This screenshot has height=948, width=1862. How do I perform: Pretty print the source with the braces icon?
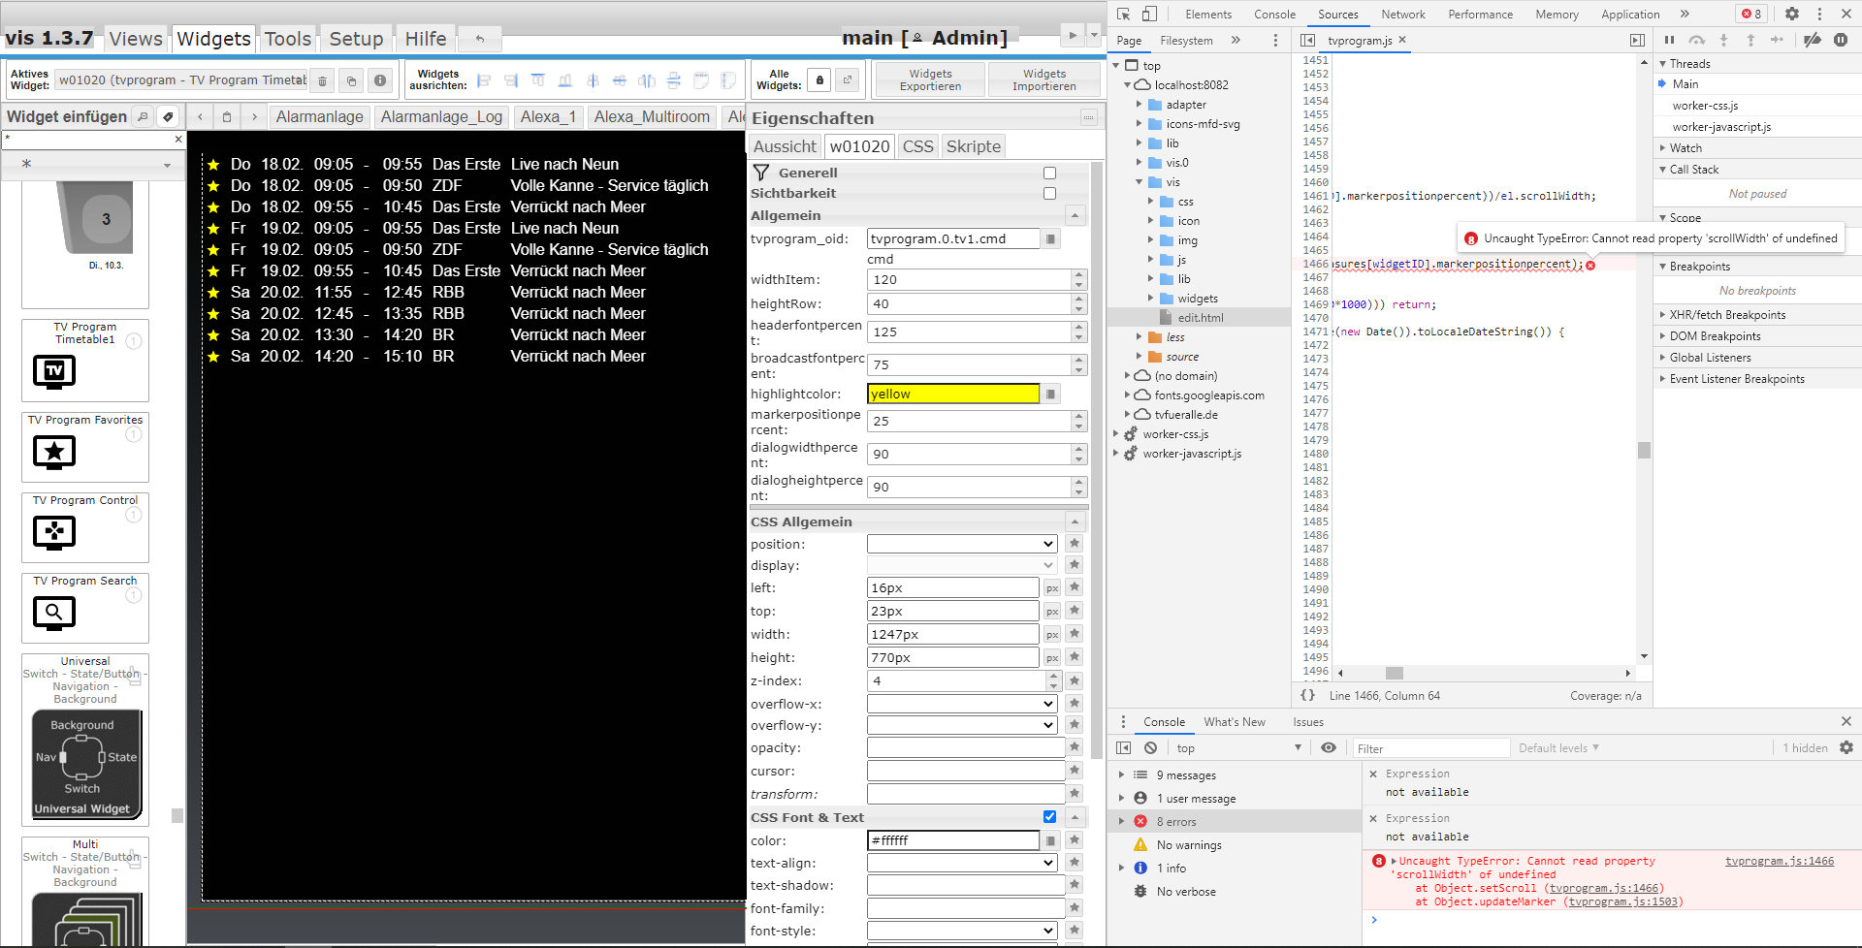1307,695
